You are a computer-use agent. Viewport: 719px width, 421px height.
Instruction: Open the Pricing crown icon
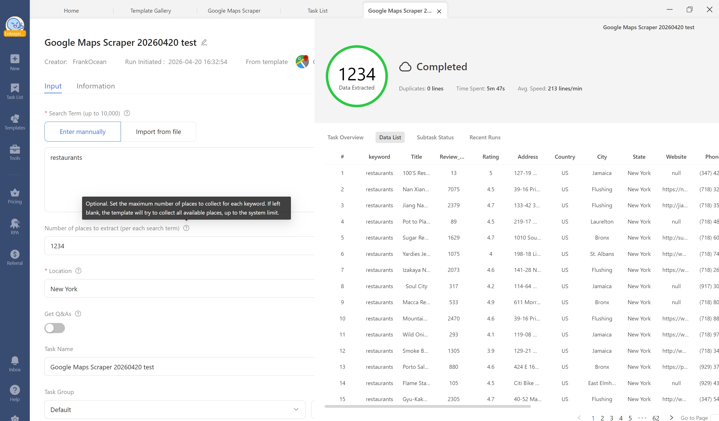(x=15, y=193)
